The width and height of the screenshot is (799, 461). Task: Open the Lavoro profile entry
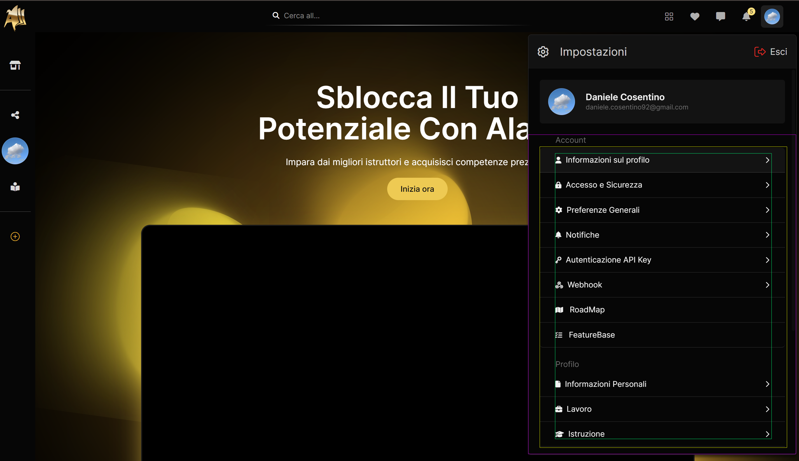(662, 409)
